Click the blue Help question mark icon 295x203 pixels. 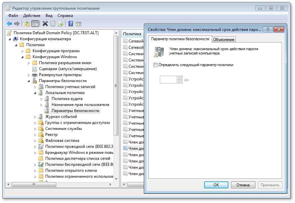tap(71, 24)
